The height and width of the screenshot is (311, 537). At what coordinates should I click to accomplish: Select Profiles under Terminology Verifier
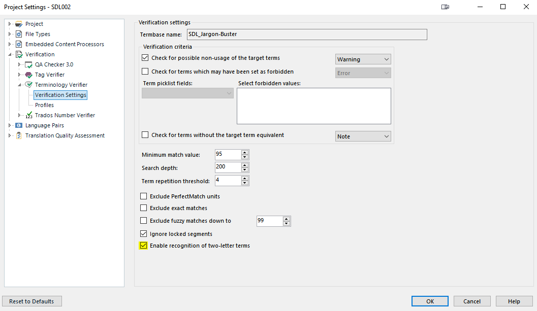coord(44,105)
